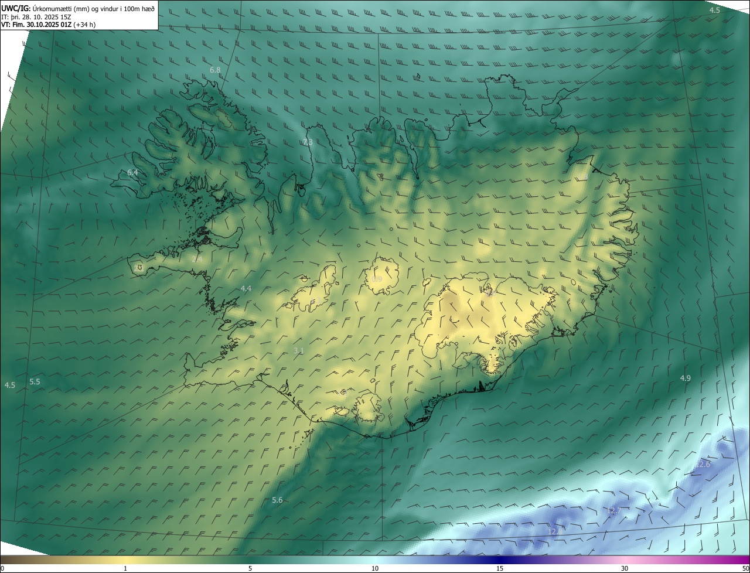Click the 3.1 value label

[x=299, y=350]
